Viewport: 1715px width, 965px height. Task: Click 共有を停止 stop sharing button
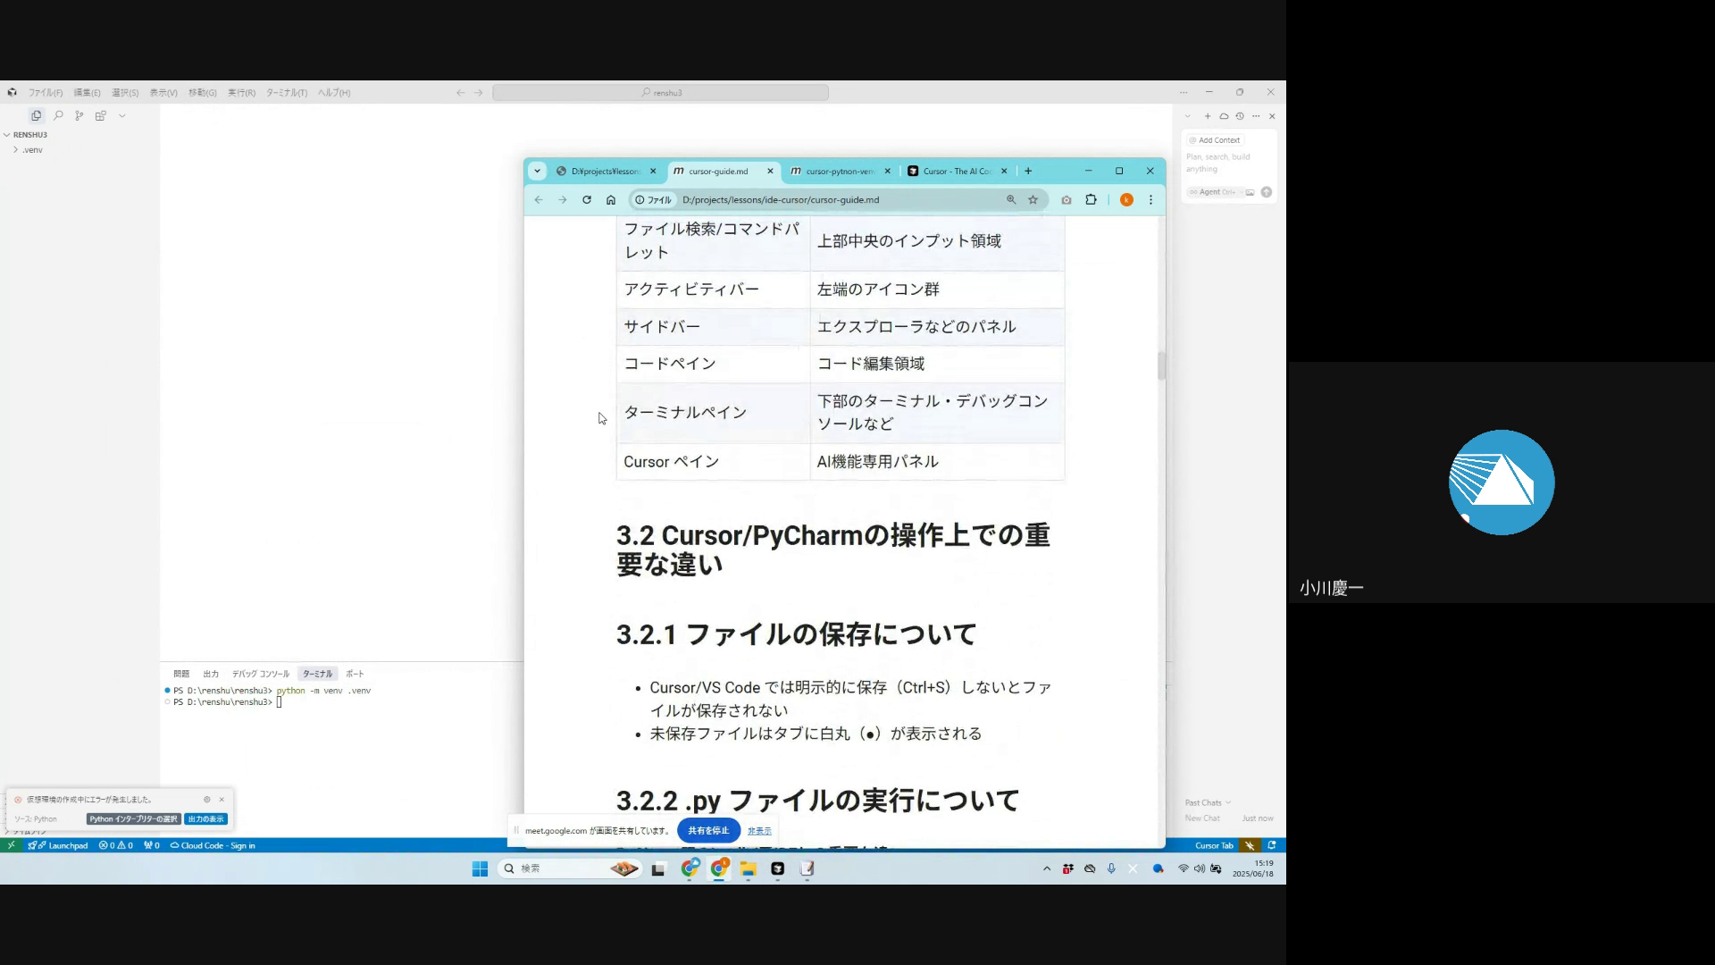(708, 831)
